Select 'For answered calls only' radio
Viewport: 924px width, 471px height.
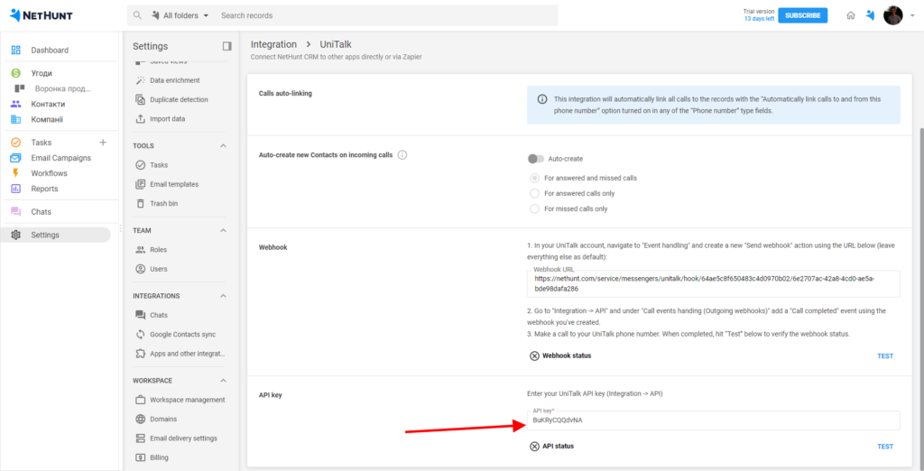[x=535, y=193]
